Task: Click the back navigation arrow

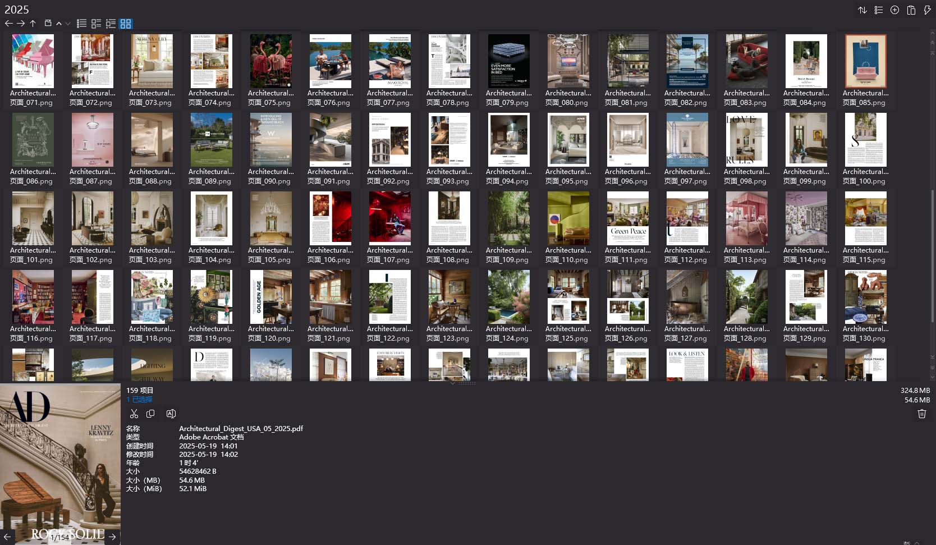Action: click(x=9, y=24)
